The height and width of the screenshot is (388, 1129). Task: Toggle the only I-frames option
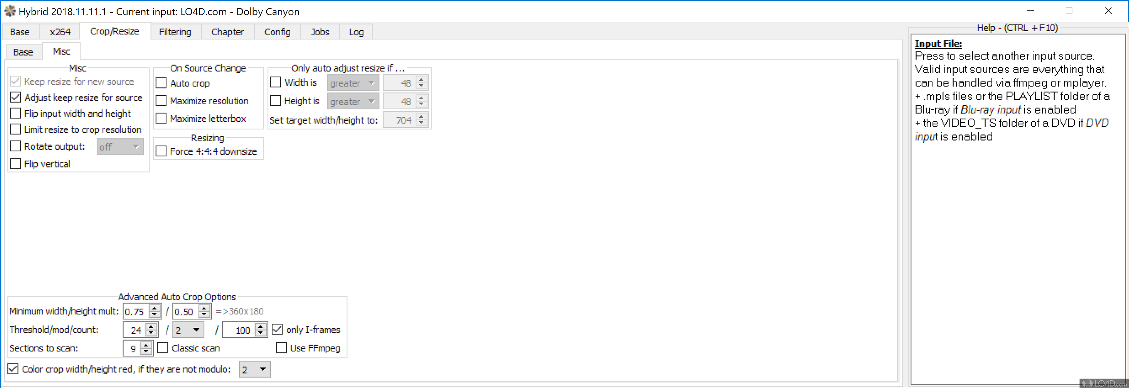point(277,329)
